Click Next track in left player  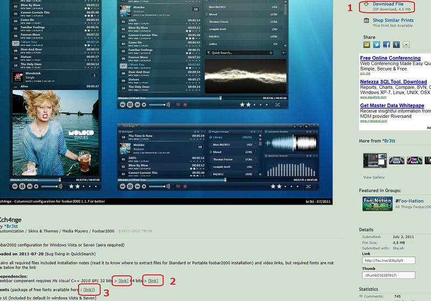pyautogui.click(x=30, y=186)
